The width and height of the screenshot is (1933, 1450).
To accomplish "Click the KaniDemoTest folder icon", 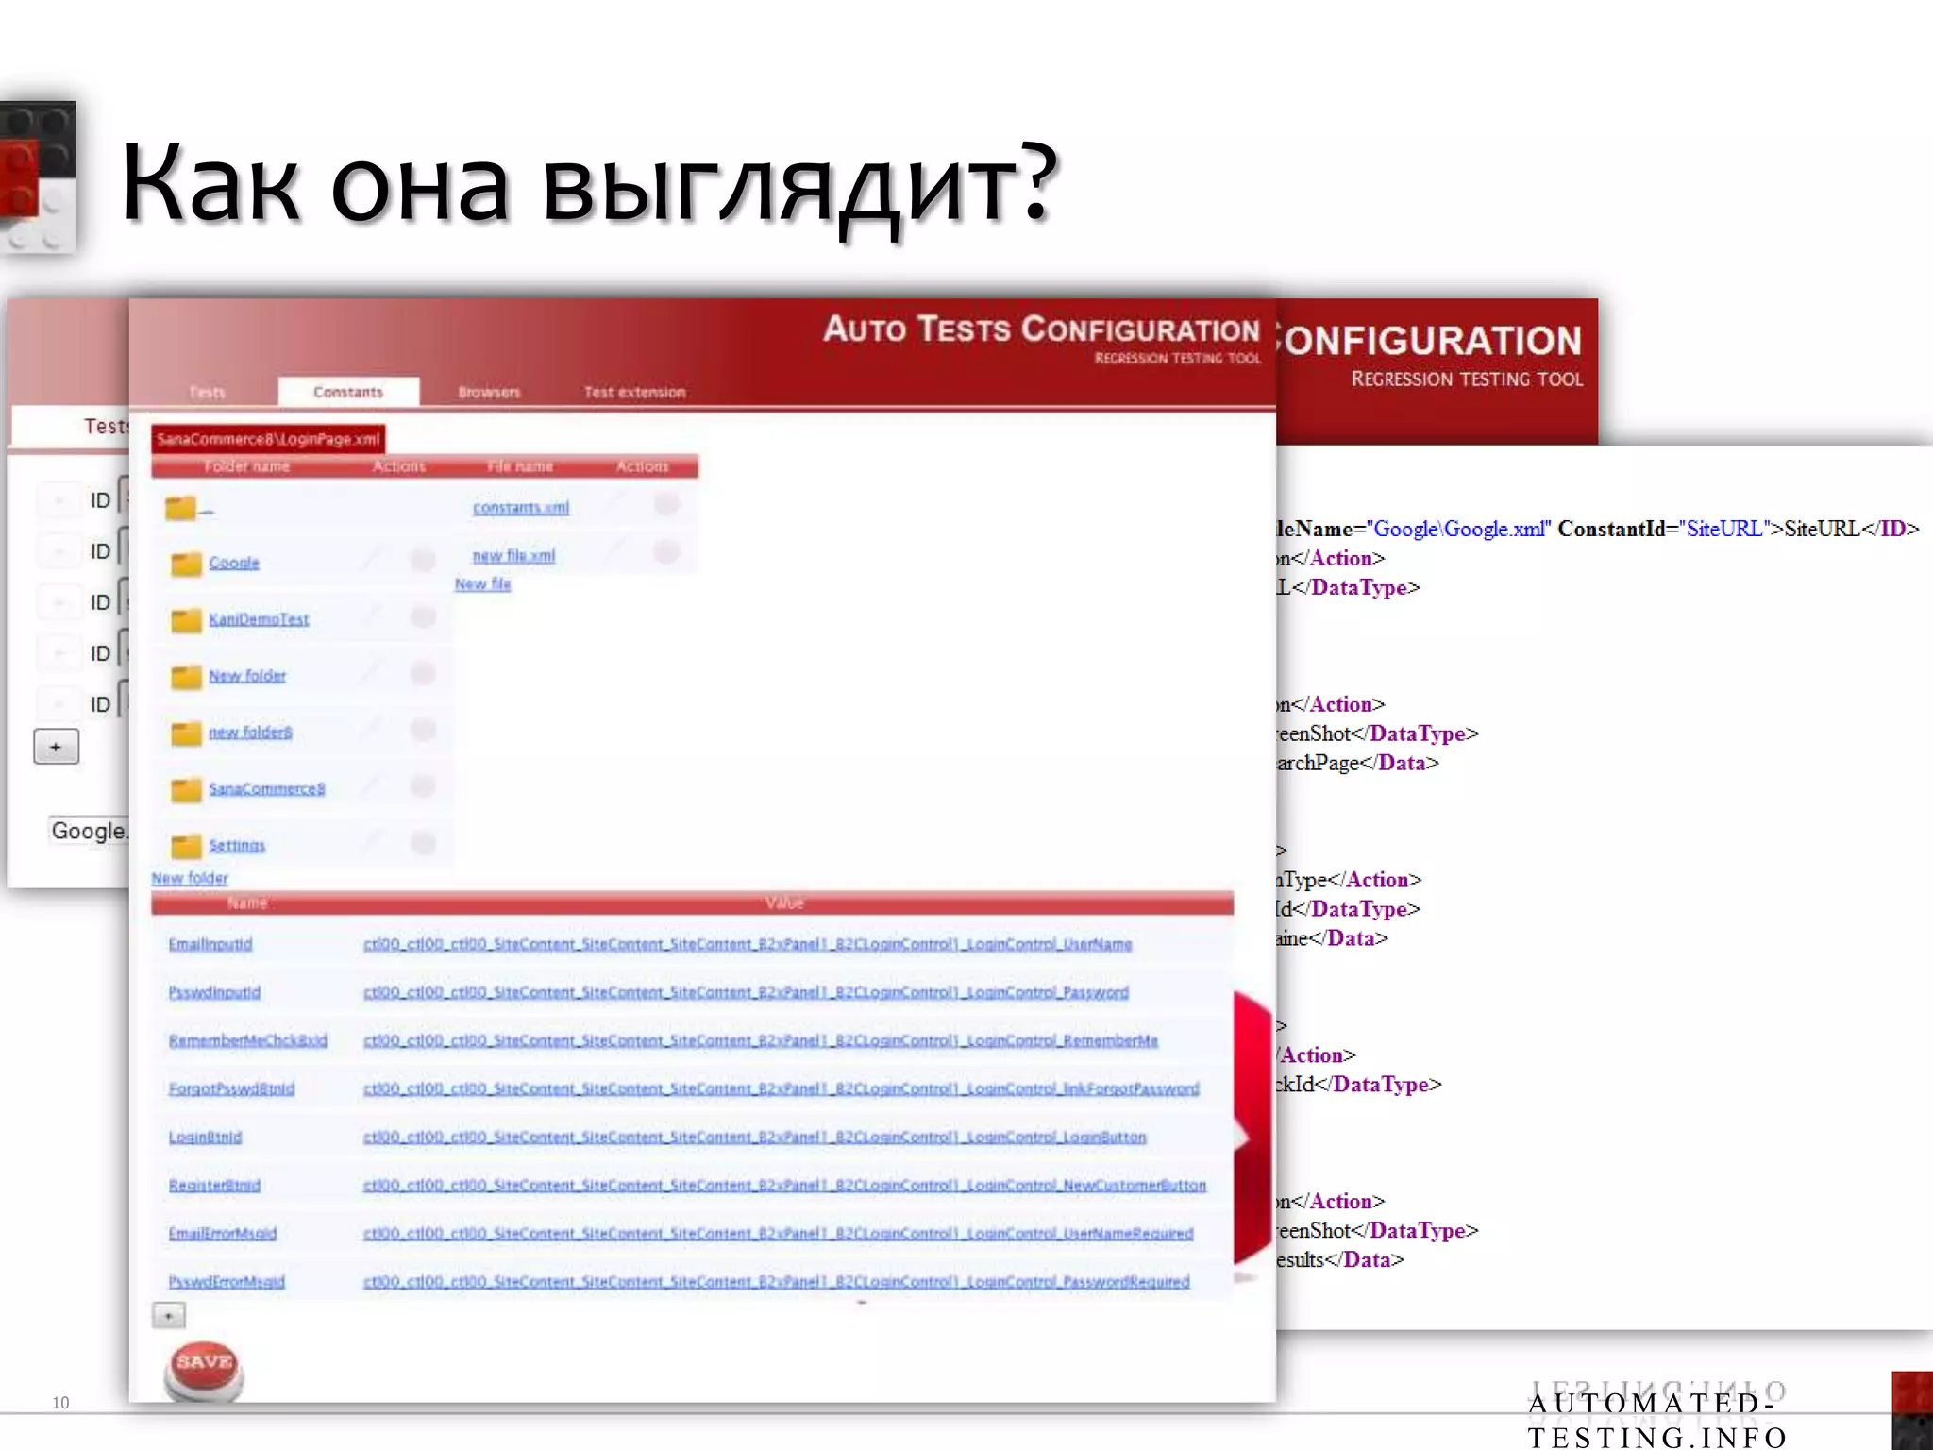I will pyautogui.click(x=186, y=619).
